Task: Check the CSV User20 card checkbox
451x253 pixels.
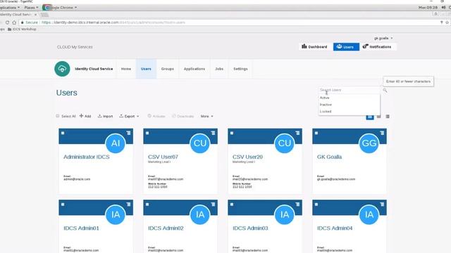Action: tap(232, 133)
